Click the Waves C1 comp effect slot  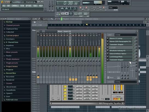click(121, 38)
